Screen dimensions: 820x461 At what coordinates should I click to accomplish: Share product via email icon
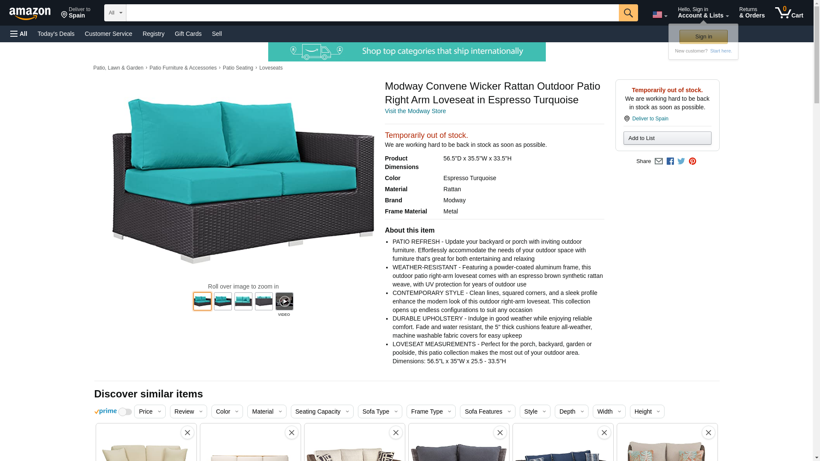pos(659,161)
